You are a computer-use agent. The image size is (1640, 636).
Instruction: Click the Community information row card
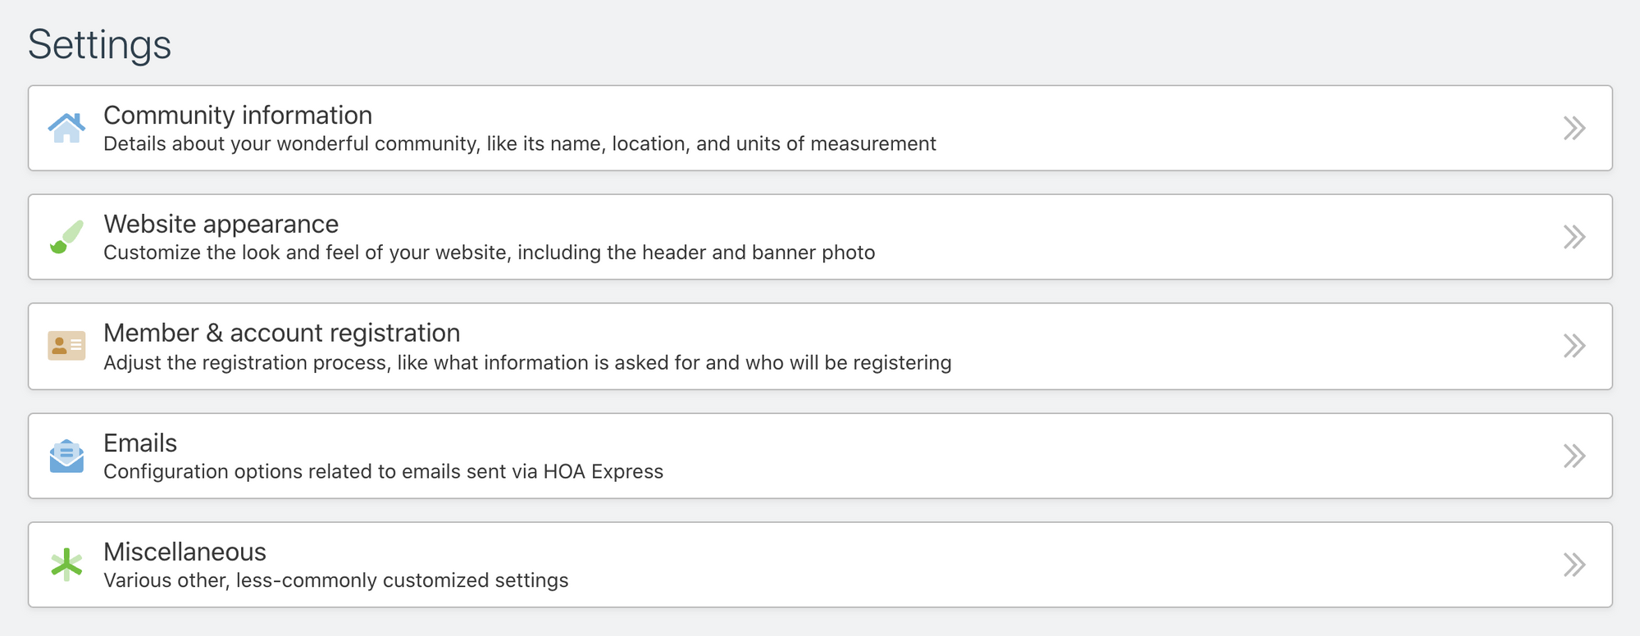point(820,128)
